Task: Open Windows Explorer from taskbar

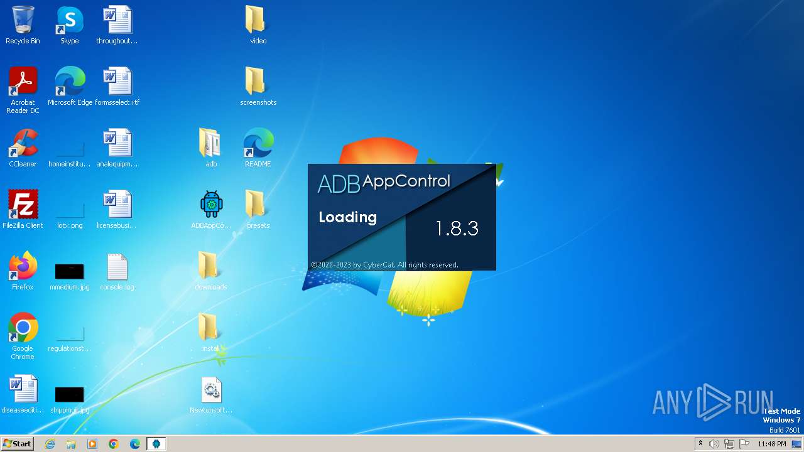Action: tap(71, 444)
